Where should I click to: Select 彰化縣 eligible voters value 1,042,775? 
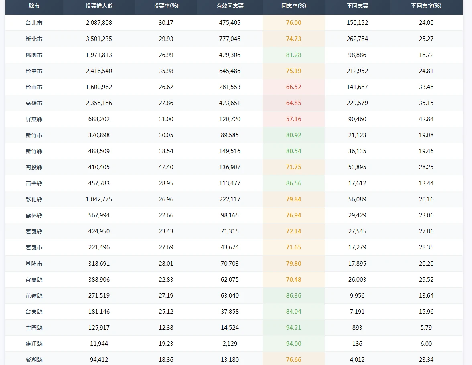coord(99,199)
